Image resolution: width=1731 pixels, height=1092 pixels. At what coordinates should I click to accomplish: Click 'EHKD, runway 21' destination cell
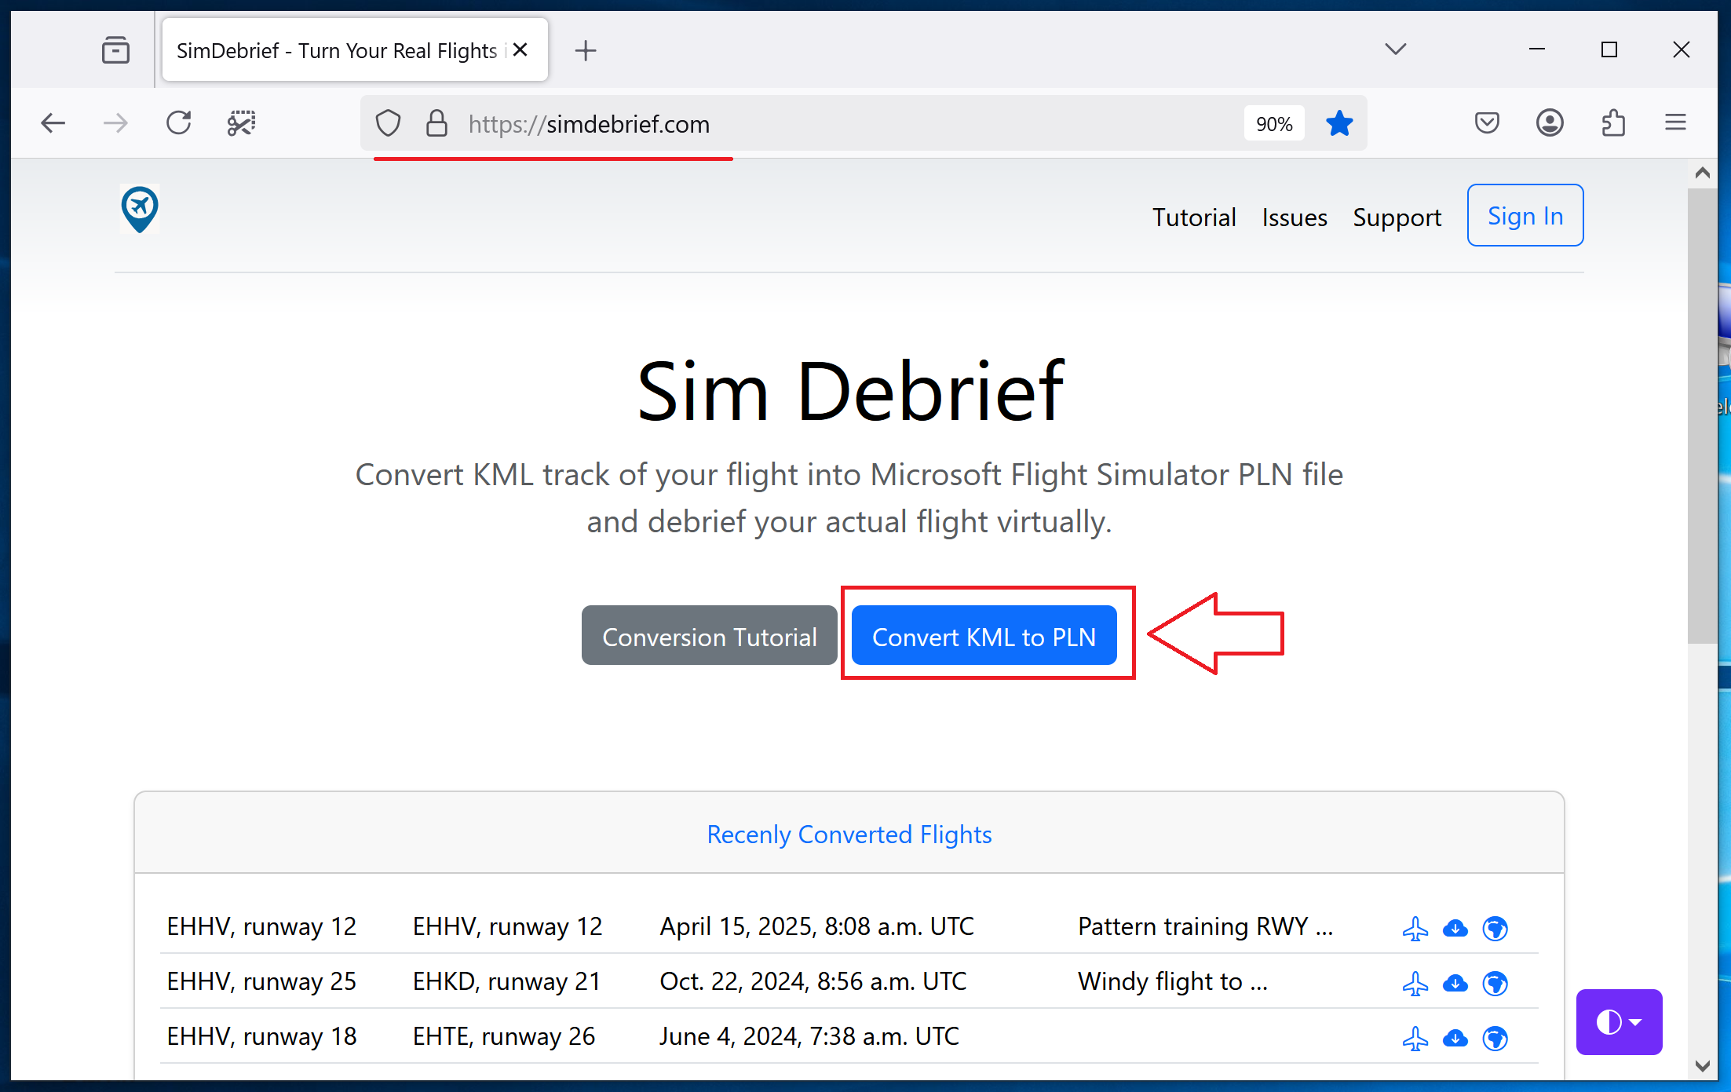pyautogui.click(x=507, y=982)
